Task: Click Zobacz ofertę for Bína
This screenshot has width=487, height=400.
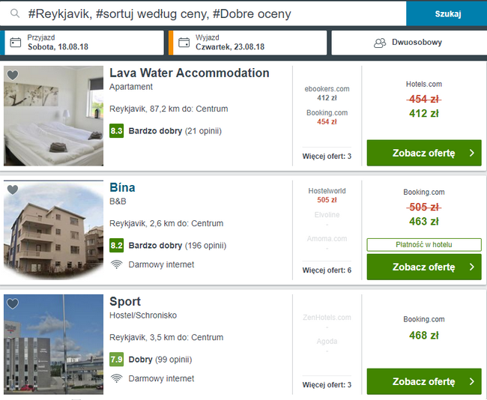Action: click(x=424, y=267)
